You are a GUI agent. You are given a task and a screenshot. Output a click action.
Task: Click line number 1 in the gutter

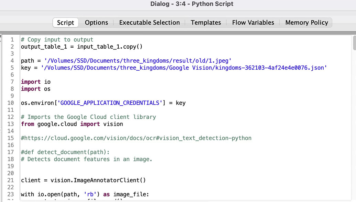12,39
